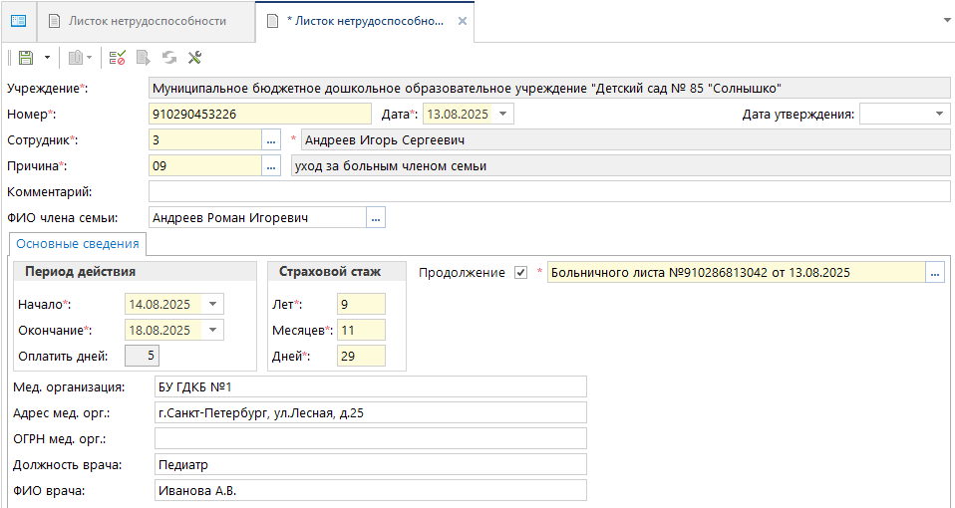The image size is (955, 508).
Task: Expand the Окончание date dropdown
Action: [x=214, y=330]
